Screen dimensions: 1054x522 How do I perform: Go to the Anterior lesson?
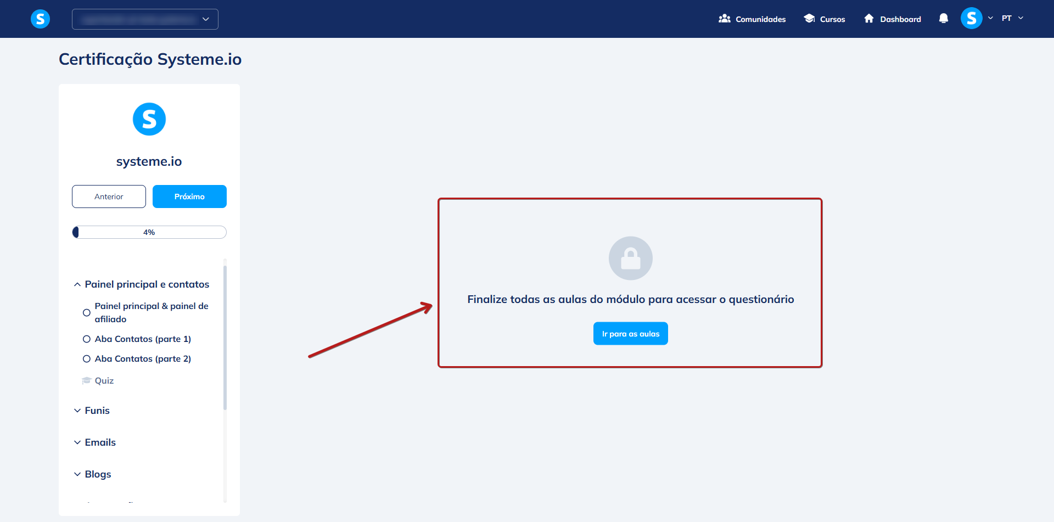pyautogui.click(x=109, y=197)
